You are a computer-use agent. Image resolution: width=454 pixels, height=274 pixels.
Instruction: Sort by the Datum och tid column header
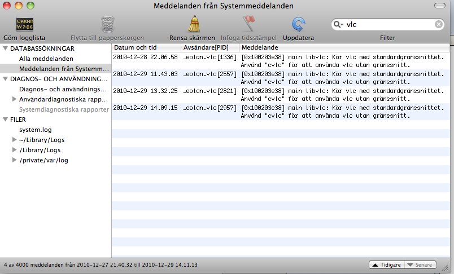(146, 47)
